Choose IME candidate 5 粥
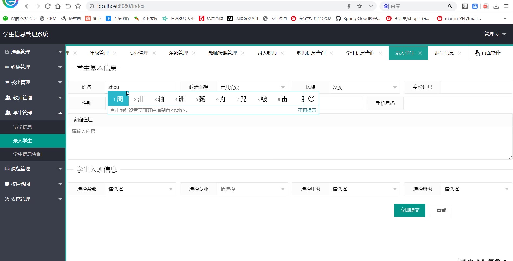Image resolution: width=513 pixels, height=261 pixels. 200,99
